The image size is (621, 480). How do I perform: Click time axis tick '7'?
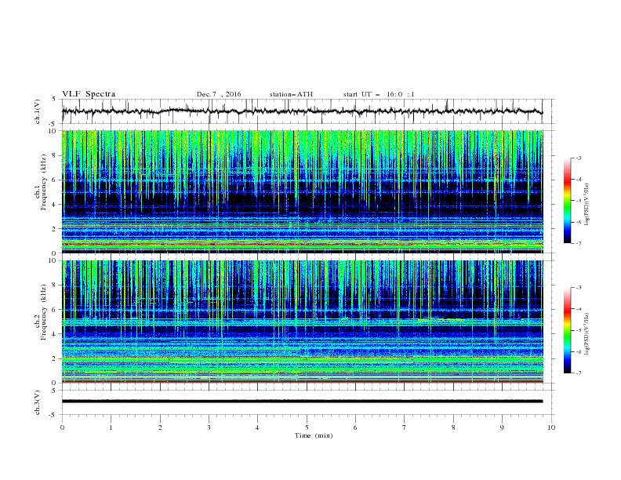[x=405, y=427]
